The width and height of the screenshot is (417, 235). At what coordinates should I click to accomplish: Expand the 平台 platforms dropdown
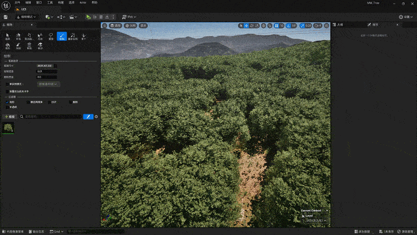pyautogui.click(x=129, y=17)
